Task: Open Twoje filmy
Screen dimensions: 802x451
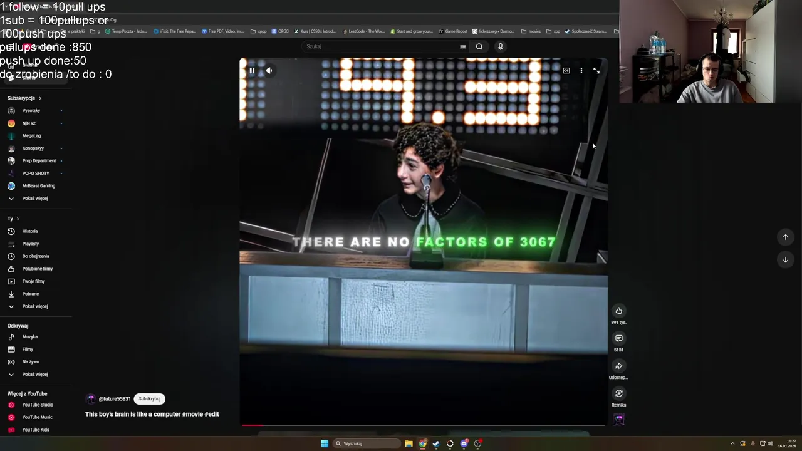Action: coord(35,281)
